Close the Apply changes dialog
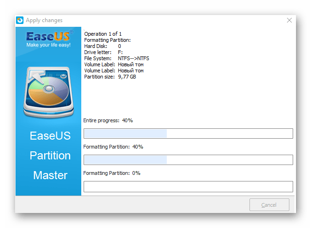311x228 pixels. (289, 20)
